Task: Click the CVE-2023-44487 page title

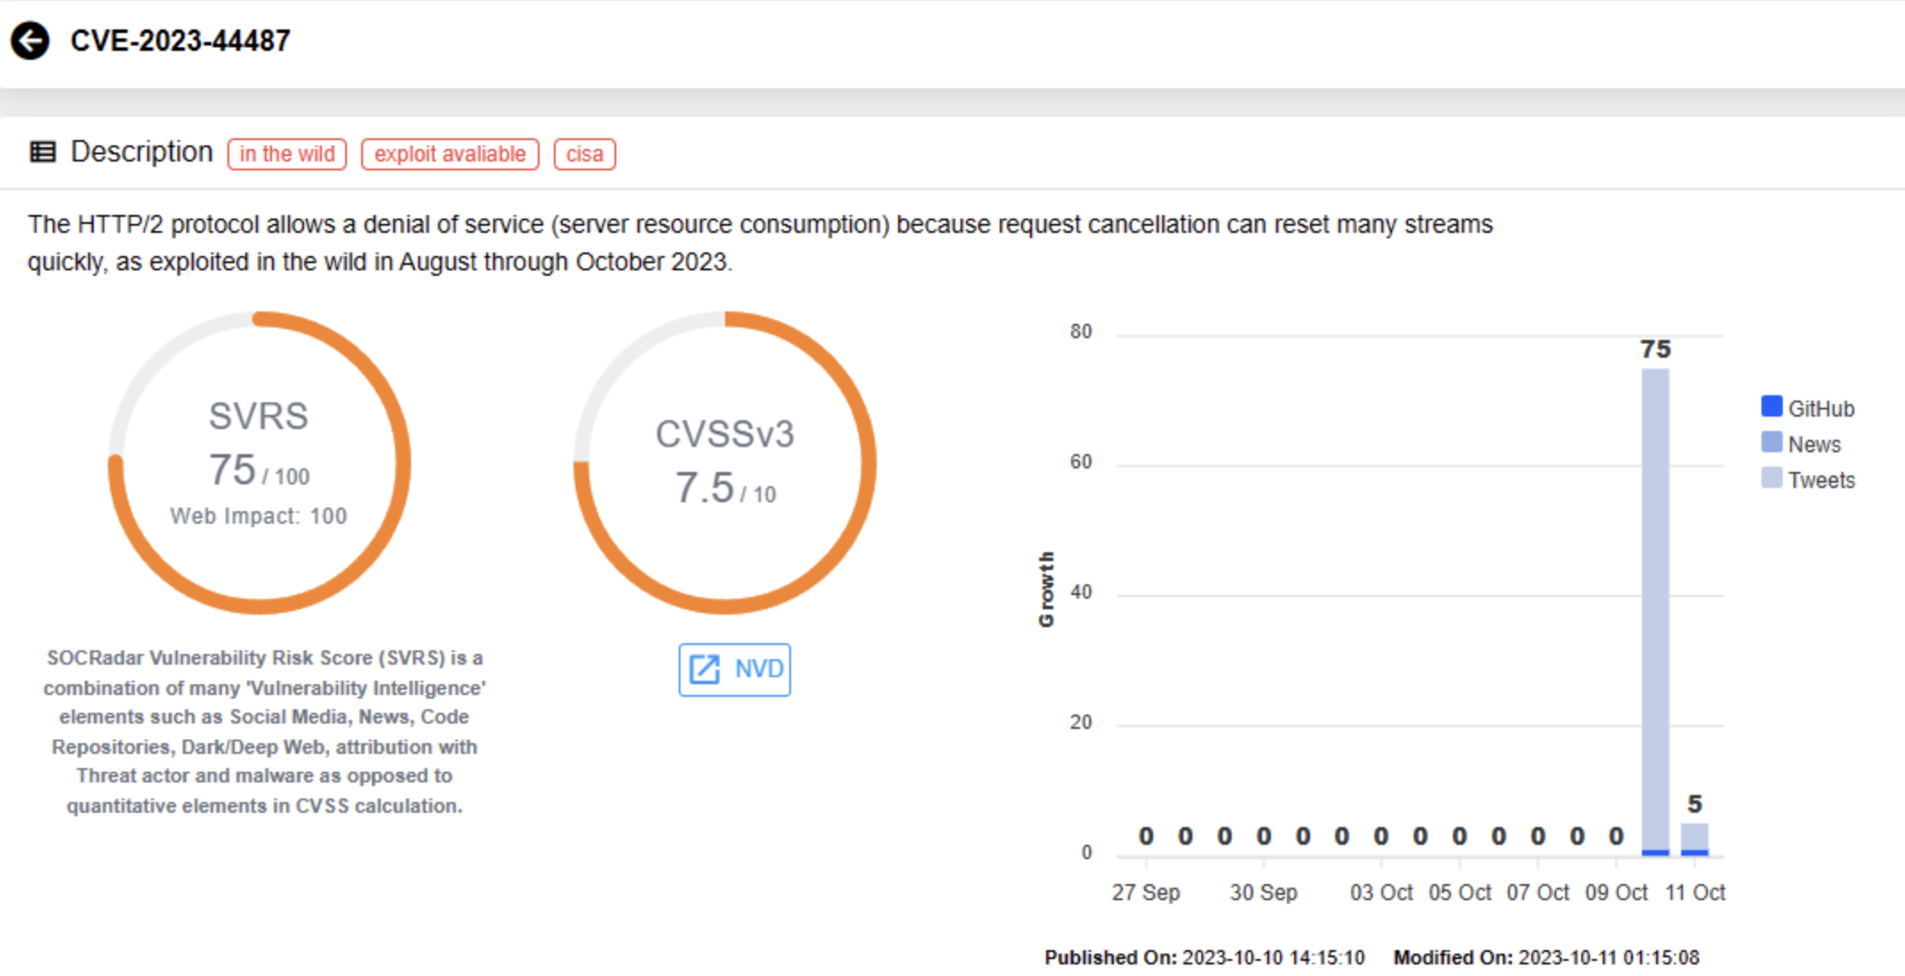Action: point(180,41)
